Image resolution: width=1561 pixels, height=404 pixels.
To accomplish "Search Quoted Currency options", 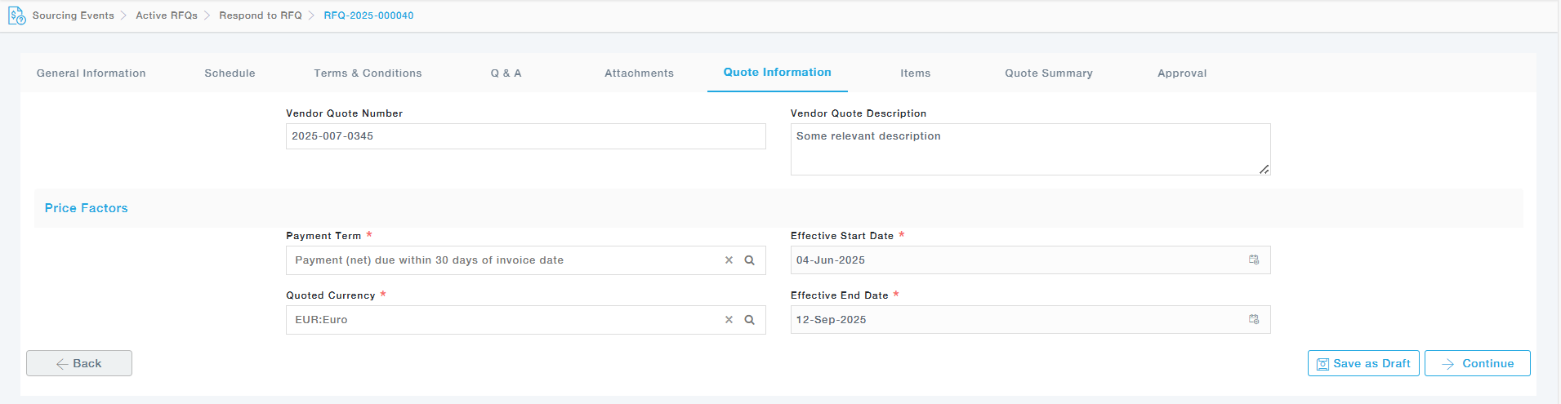I will coord(749,320).
